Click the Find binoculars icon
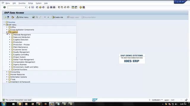Image resolution: width=190 pixels, height=106 pixels. pos(51,7)
